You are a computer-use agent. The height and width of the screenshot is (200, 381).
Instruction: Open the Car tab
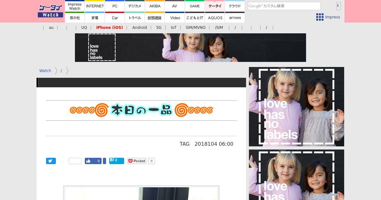(115, 17)
